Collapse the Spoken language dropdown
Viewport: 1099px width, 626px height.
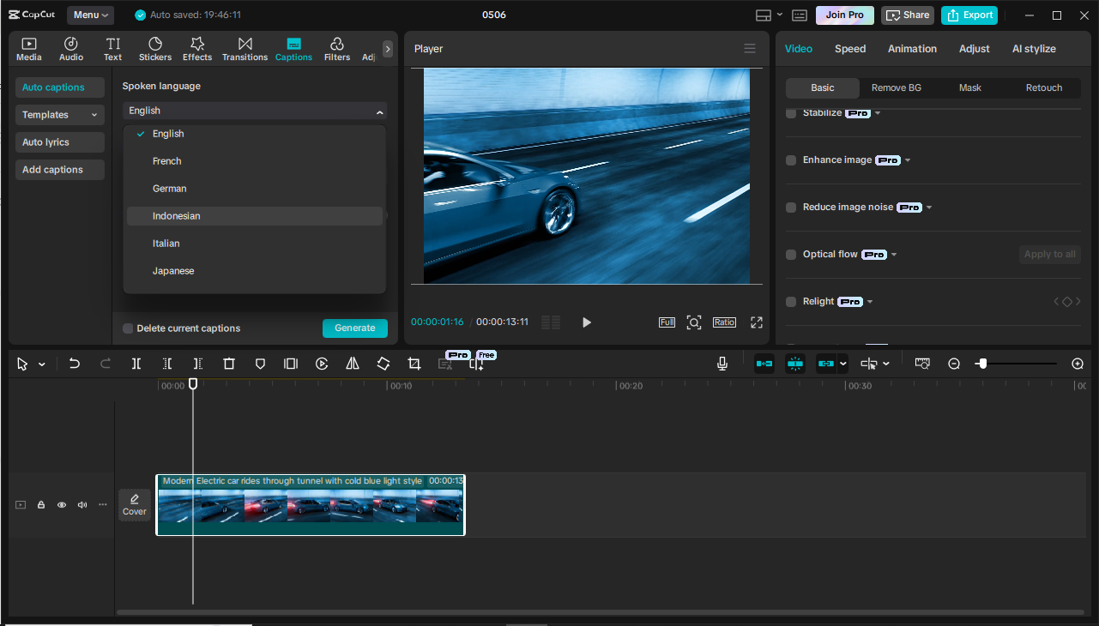(x=380, y=111)
